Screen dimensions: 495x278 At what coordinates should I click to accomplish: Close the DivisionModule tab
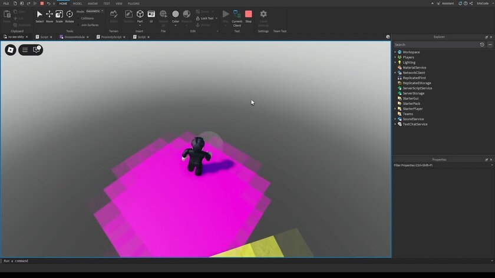pyautogui.click(x=88, y=37)
